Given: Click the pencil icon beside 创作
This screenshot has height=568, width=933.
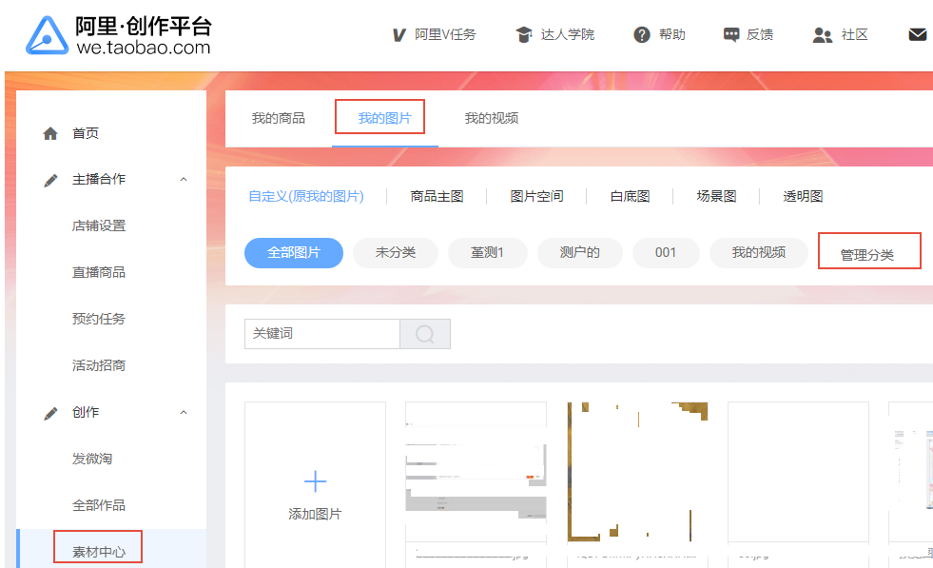Looking at the screenshot, I should 50,413.
